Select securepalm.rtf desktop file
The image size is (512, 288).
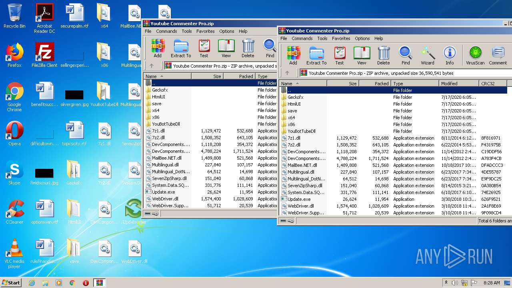(74, 16)
